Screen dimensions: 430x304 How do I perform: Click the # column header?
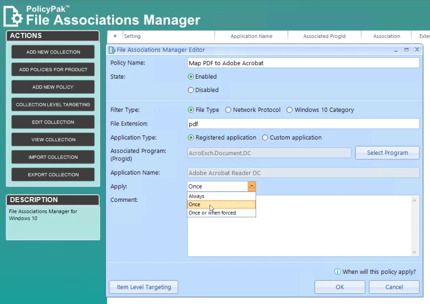(115, 36)
